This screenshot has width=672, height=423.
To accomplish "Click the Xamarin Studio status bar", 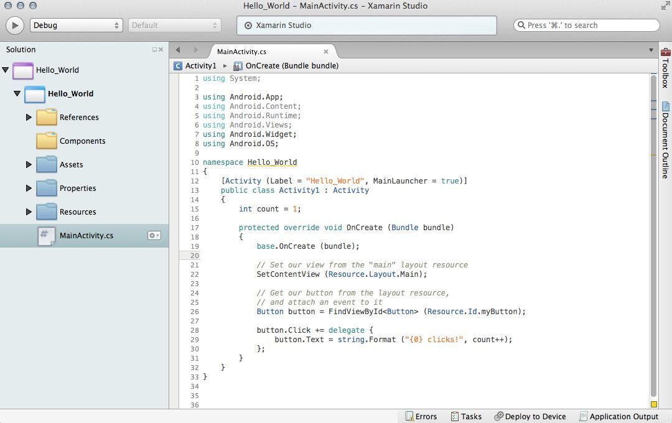I will pyautogui.click(x=366, y=26).
